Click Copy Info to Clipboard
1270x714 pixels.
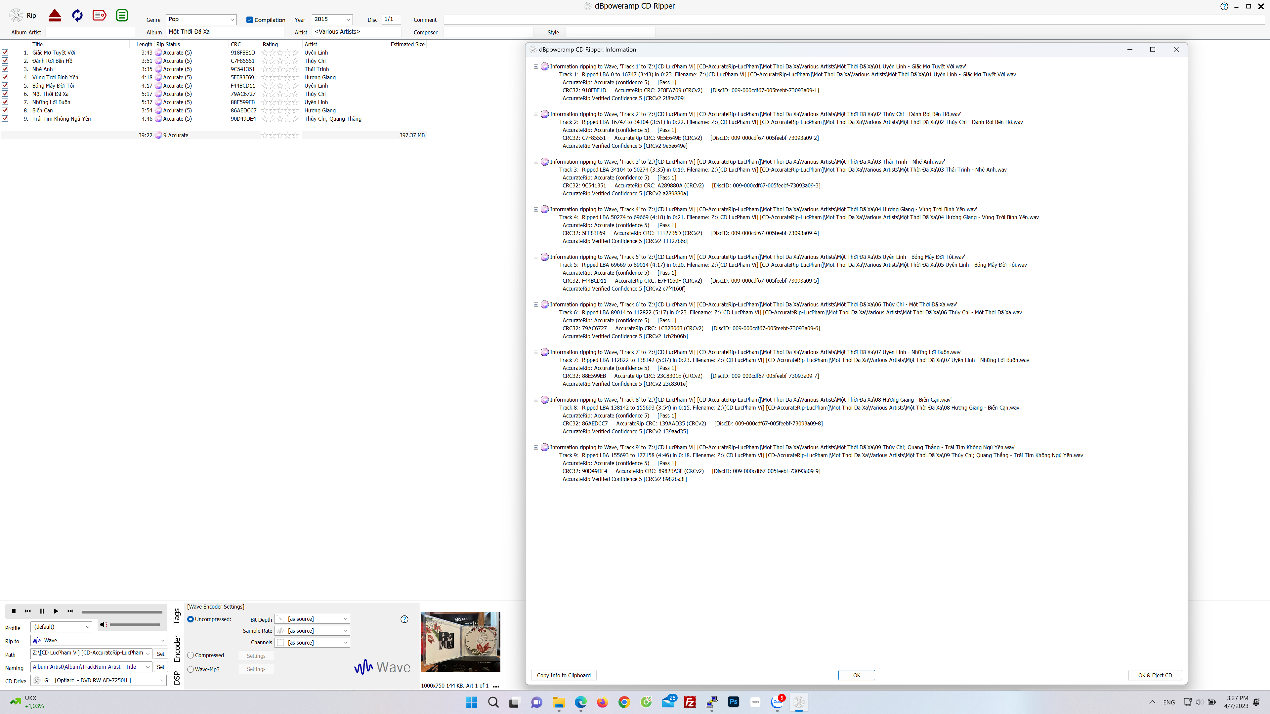pyautogui.click(x=564, y=676)
